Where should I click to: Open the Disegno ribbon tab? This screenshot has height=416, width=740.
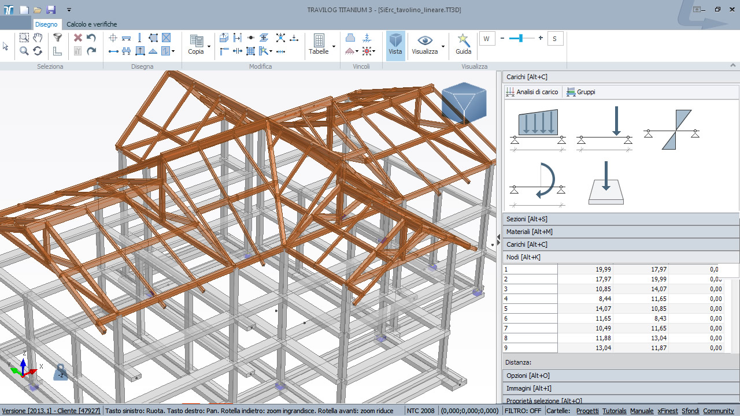[x=46, y=24]
